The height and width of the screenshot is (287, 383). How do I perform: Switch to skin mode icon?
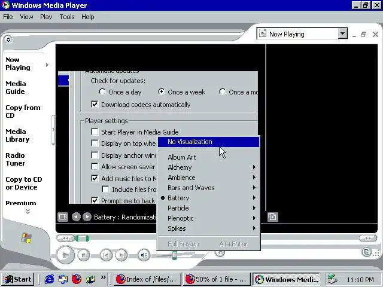coord(366,252)
